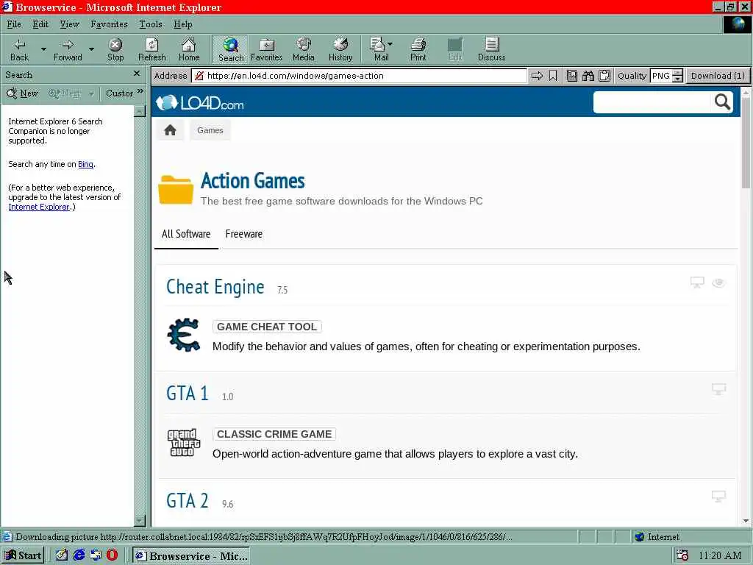Follow the Bing link
This screenshot has width=753, height=565.
[x=85, y=164]
